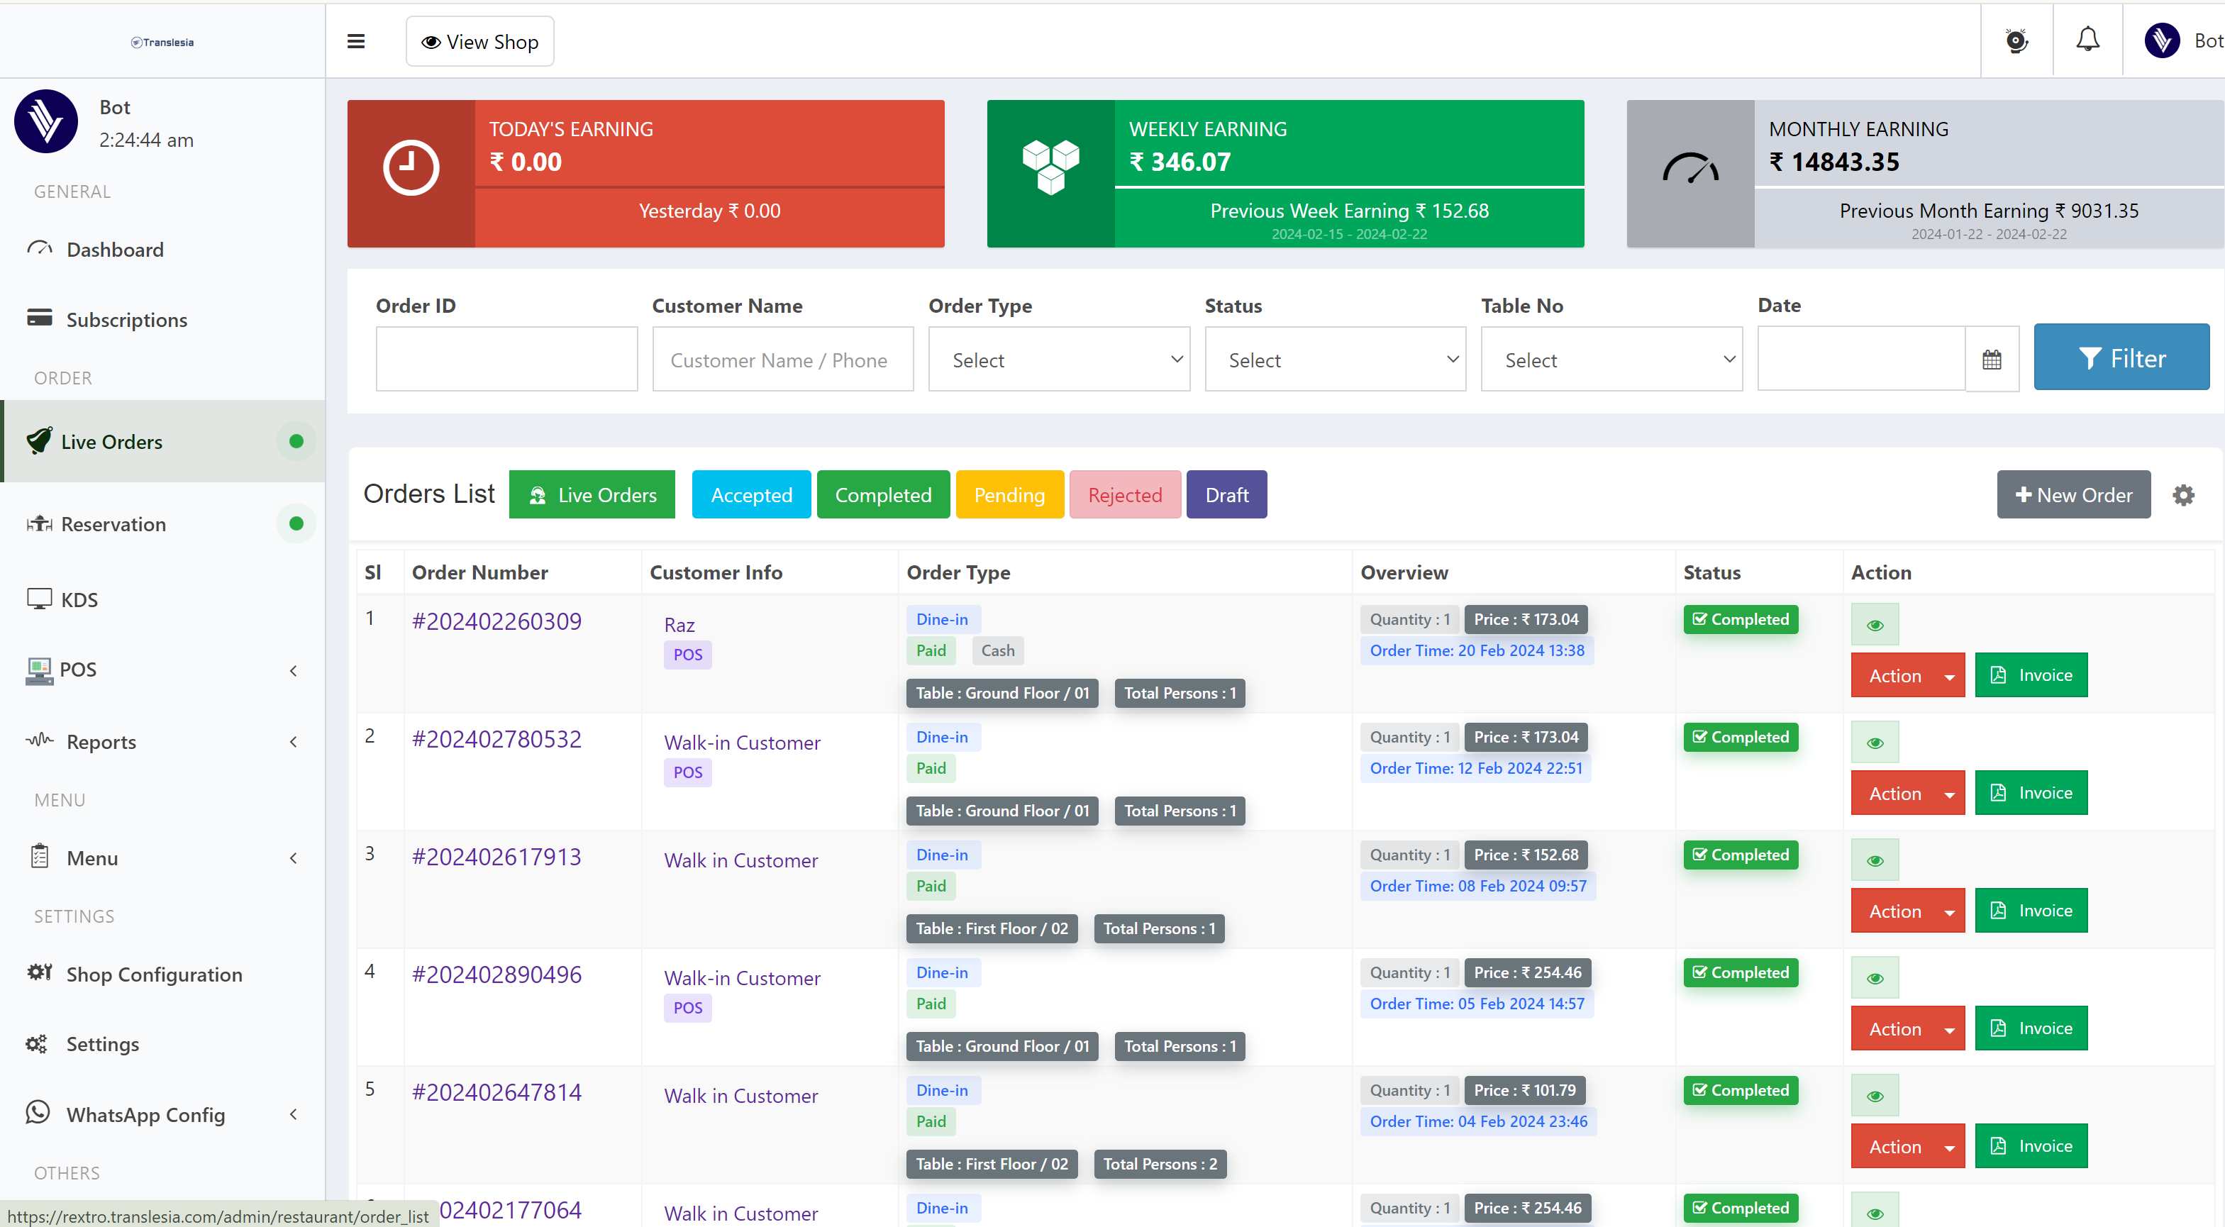Click the notification bell icon

2087,40
